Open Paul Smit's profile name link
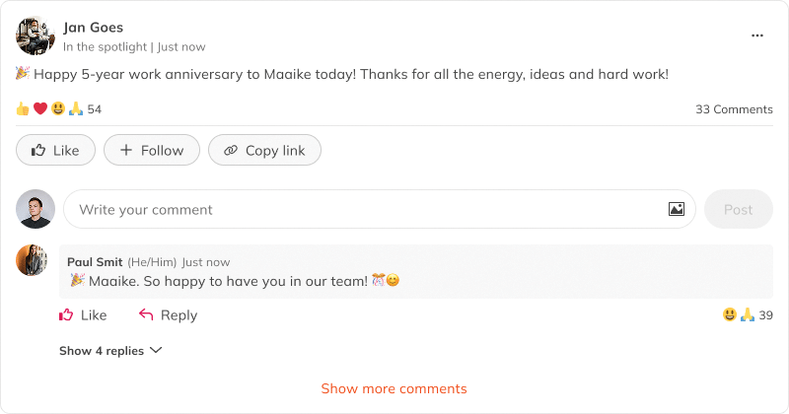 pyautogui.click(x=95, y=262)
